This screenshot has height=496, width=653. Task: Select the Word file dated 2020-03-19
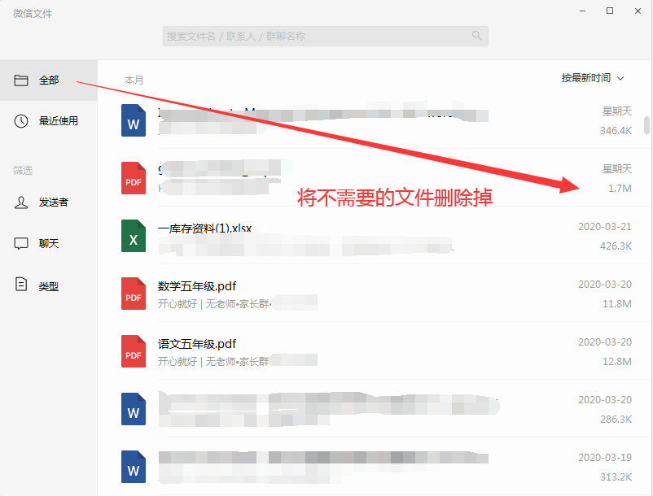pyautogui.click(x=375, y=467)
